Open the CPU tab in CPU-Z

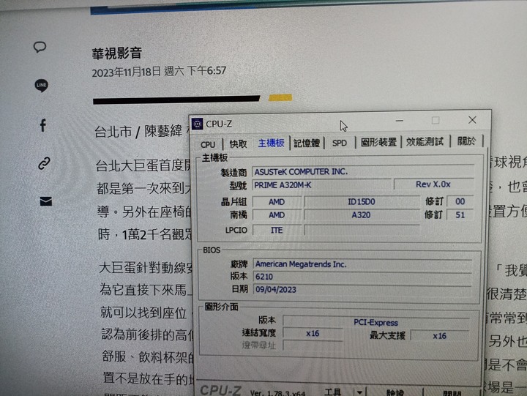coord(208,144)
